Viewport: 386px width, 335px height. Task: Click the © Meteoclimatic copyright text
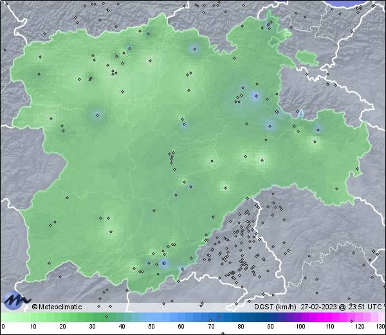point(57,307)
